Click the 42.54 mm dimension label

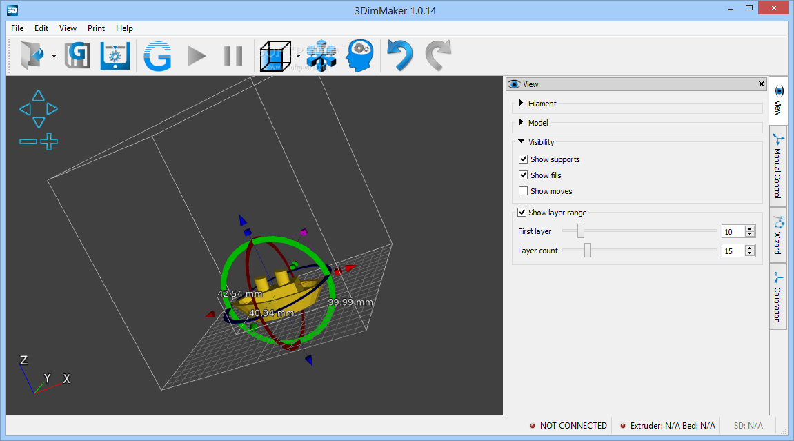[240, 294]
